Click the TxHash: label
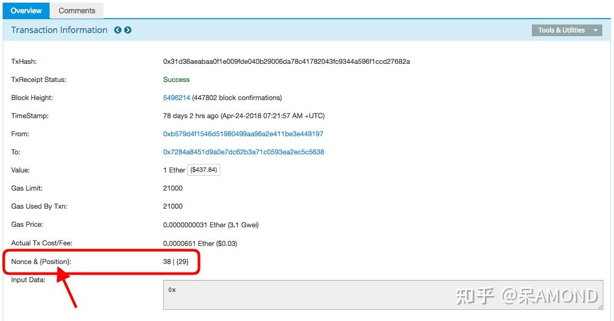 (x=24, y=61)
